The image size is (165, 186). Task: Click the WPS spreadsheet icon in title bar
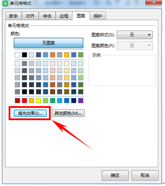pos(5,3)
